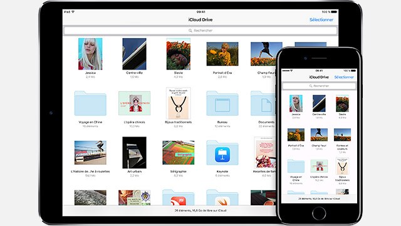Open the Voyage en Chine folder on iPhone
Image resolution: width=401 pixels, height=226 pixels.
click(296, 166)
